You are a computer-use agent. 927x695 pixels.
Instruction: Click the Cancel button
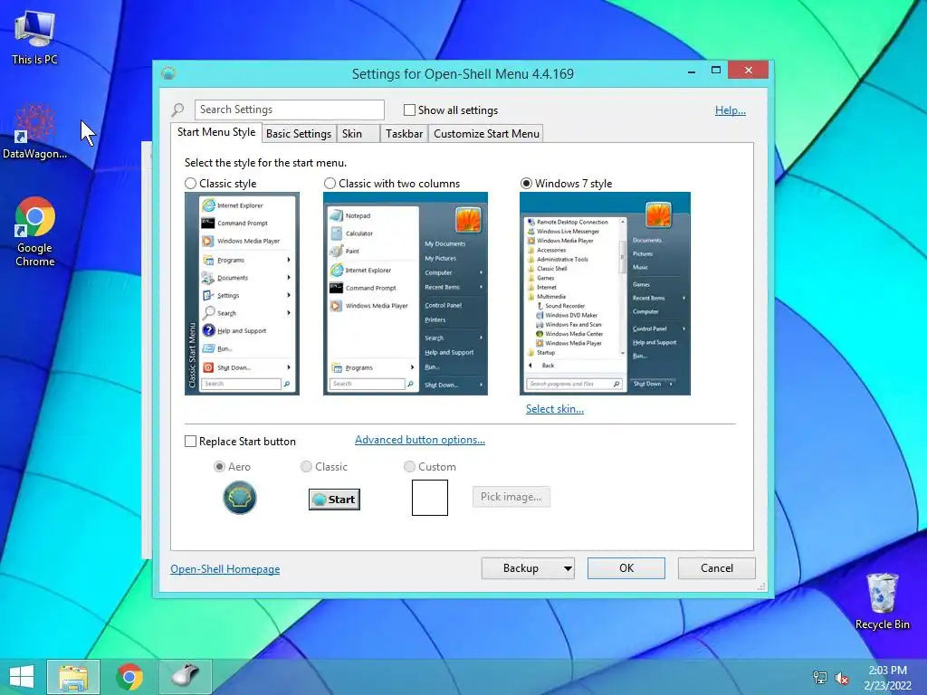[x=717, y=568]
